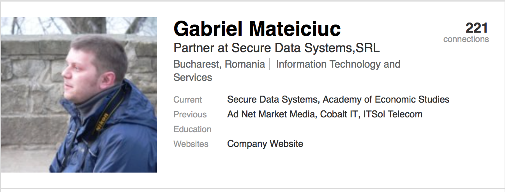The height and width of the screenshot is (192, 505).
Task: Click the name Gabriel Mateiciuc
Action: (x=257, y=29)
